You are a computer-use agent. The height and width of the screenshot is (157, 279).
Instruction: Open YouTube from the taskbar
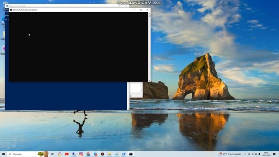[x=67, y=154]
